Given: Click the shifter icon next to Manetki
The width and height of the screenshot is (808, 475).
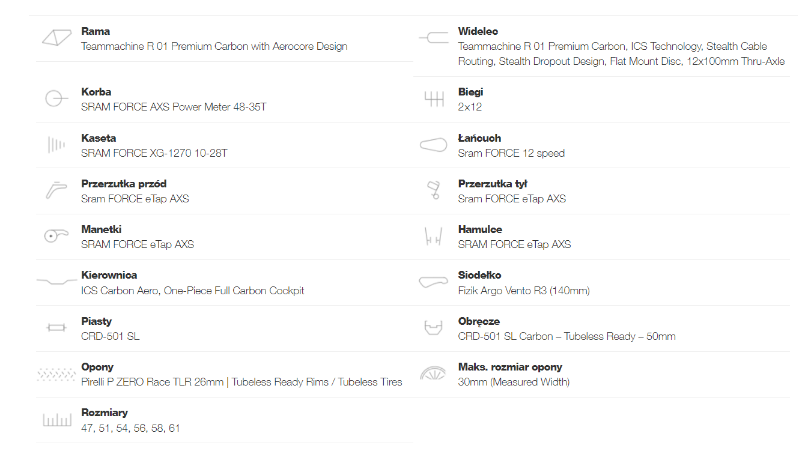Looking at the screenshot, I should coord(56,236).
